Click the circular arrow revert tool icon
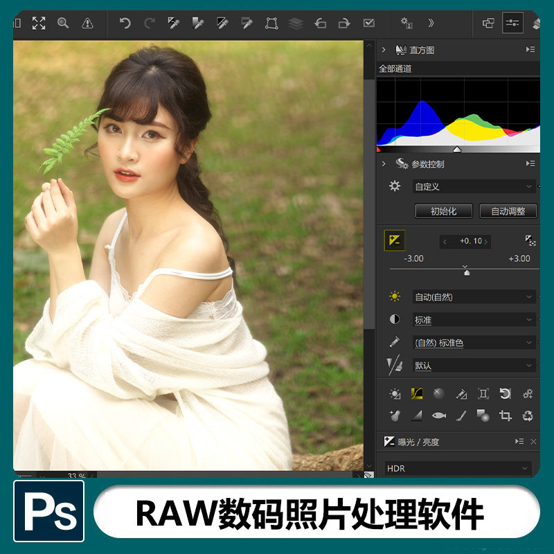Viewport: 554px width, 554px height. coord(506,393)
